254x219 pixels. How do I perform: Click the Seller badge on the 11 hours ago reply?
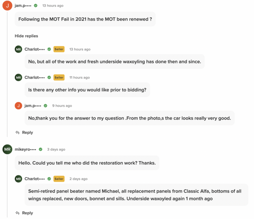[x=59, y=77]
